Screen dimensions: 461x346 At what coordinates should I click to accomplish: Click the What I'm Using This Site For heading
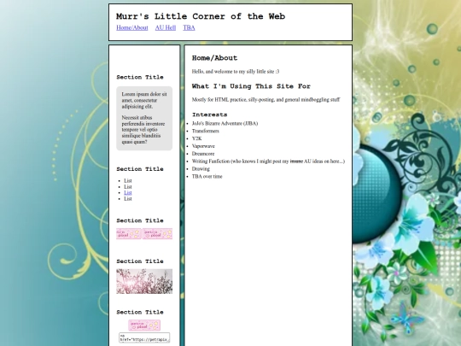[251, 86]
